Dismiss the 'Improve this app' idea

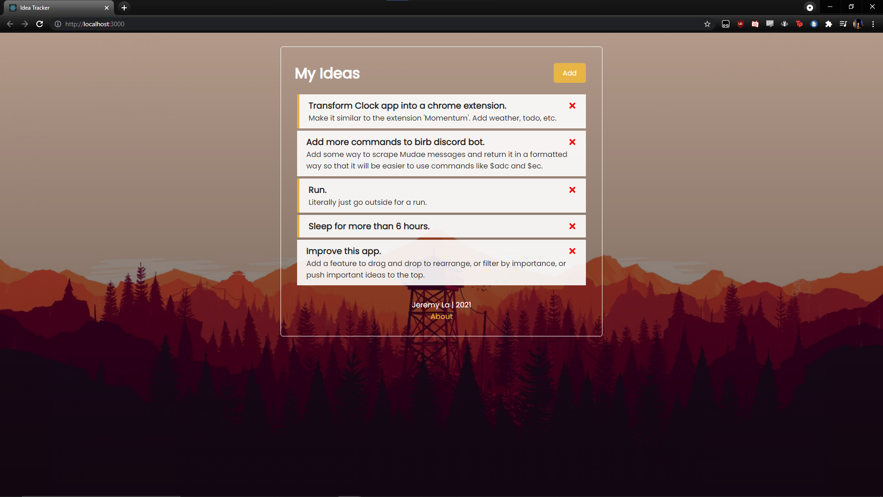[572, 251]
